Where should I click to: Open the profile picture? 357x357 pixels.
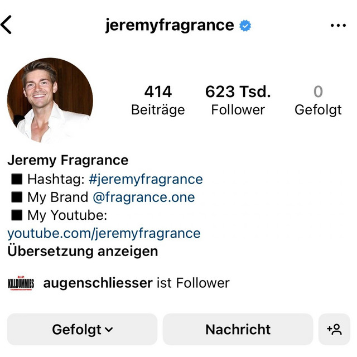tap(50, 100)
